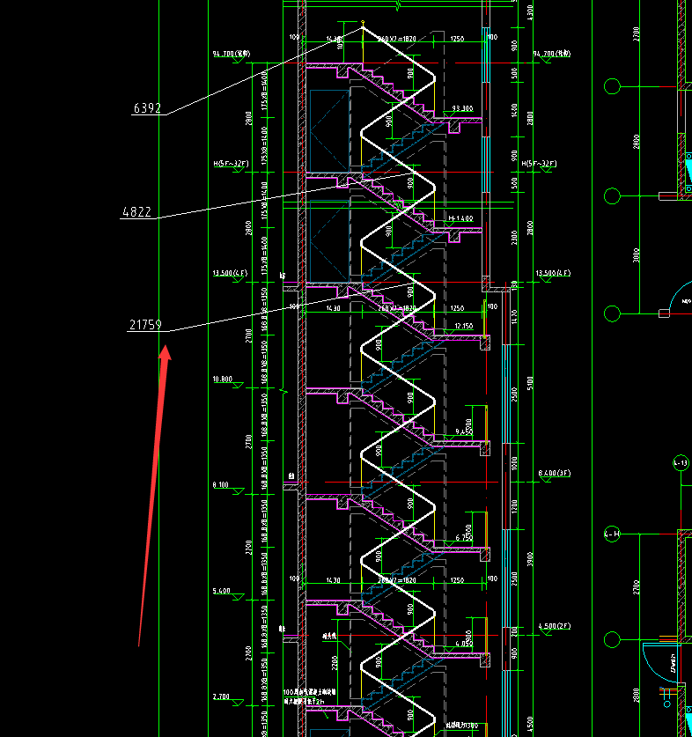
Task: Select the 4.500(2F) floor elevation label
Action: click(555, 626)
